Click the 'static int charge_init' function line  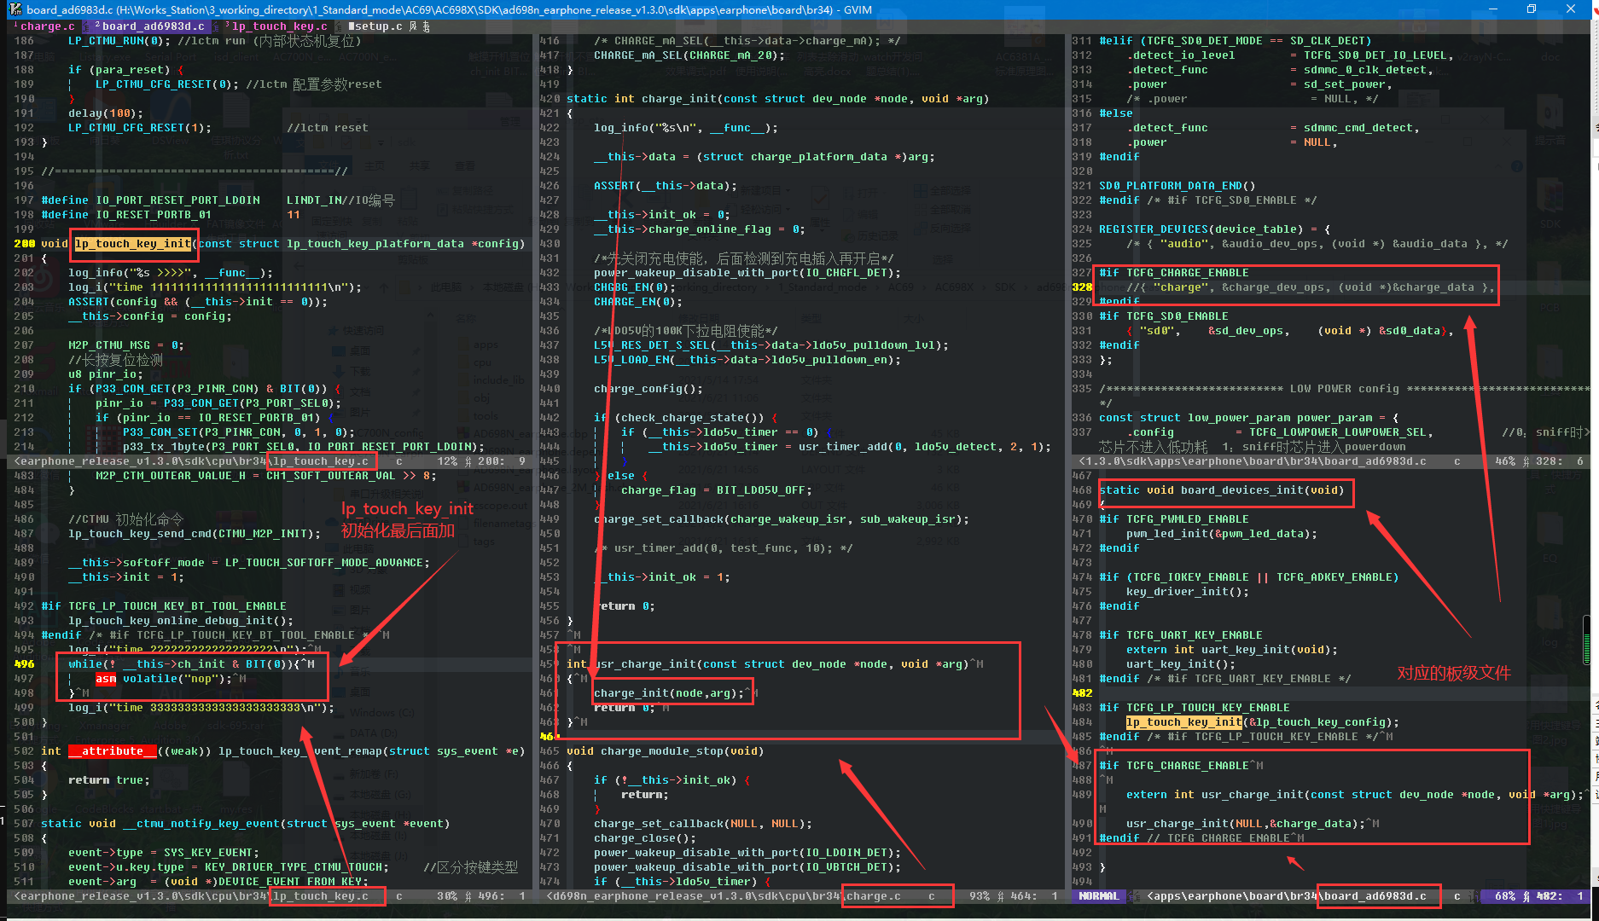tap(777, 99)
